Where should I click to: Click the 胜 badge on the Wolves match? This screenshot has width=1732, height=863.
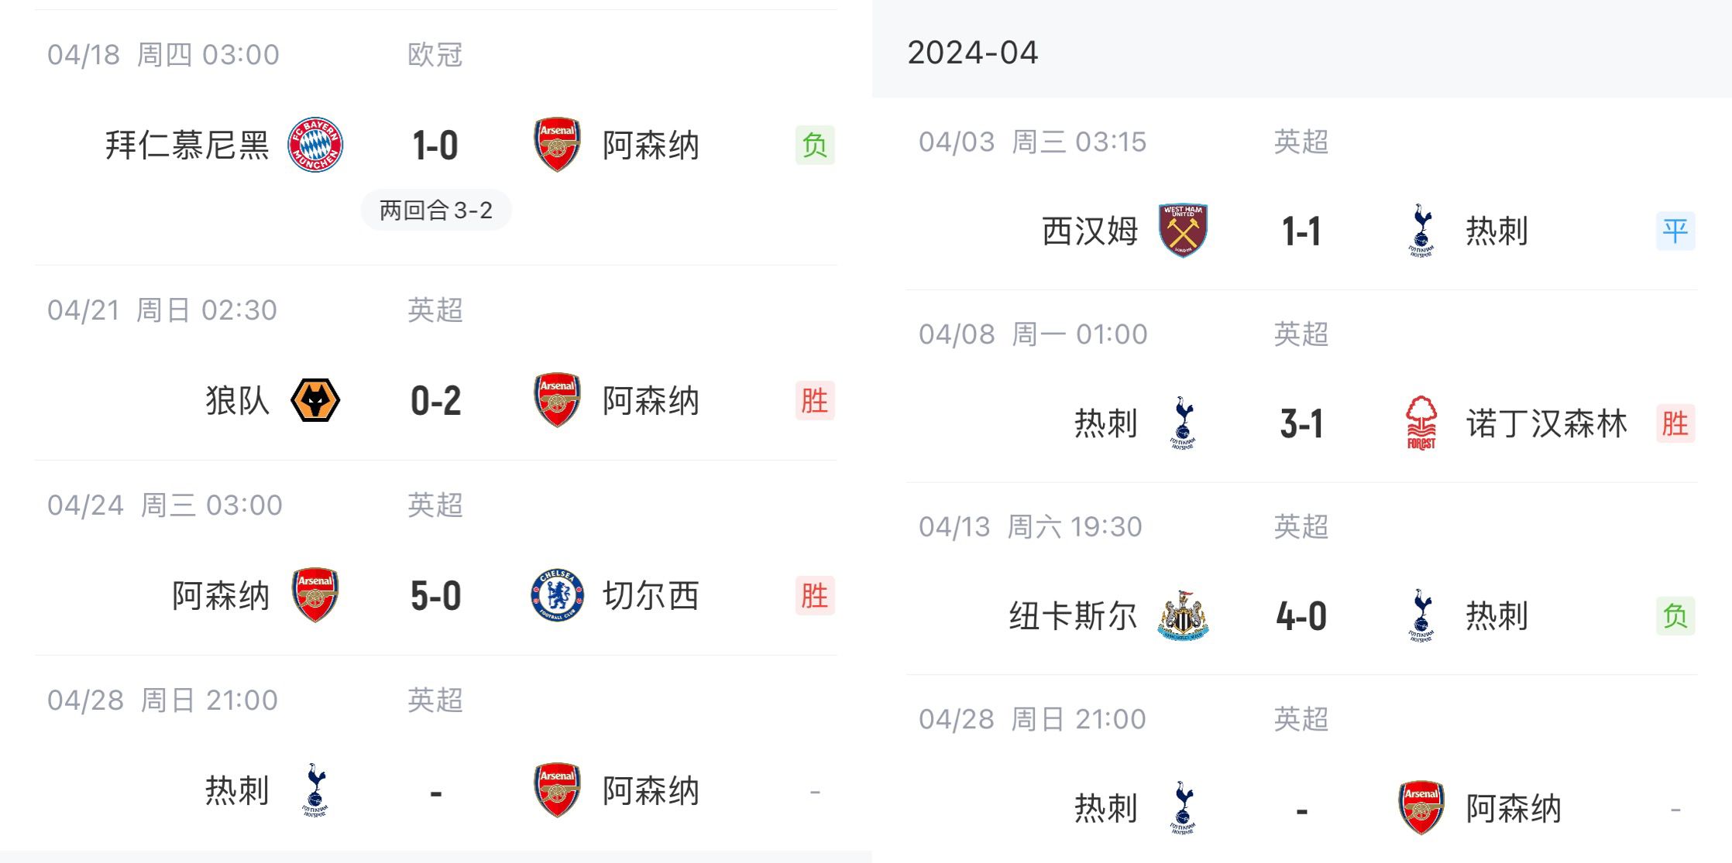coord(815,400)
